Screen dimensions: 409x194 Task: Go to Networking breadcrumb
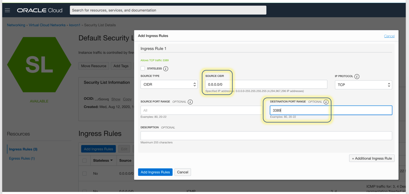[x=16, y=25]
